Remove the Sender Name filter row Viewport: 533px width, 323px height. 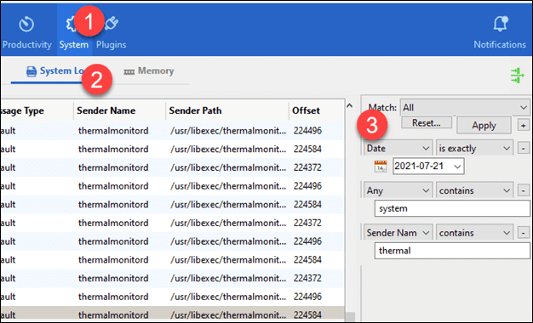[523, 233]
